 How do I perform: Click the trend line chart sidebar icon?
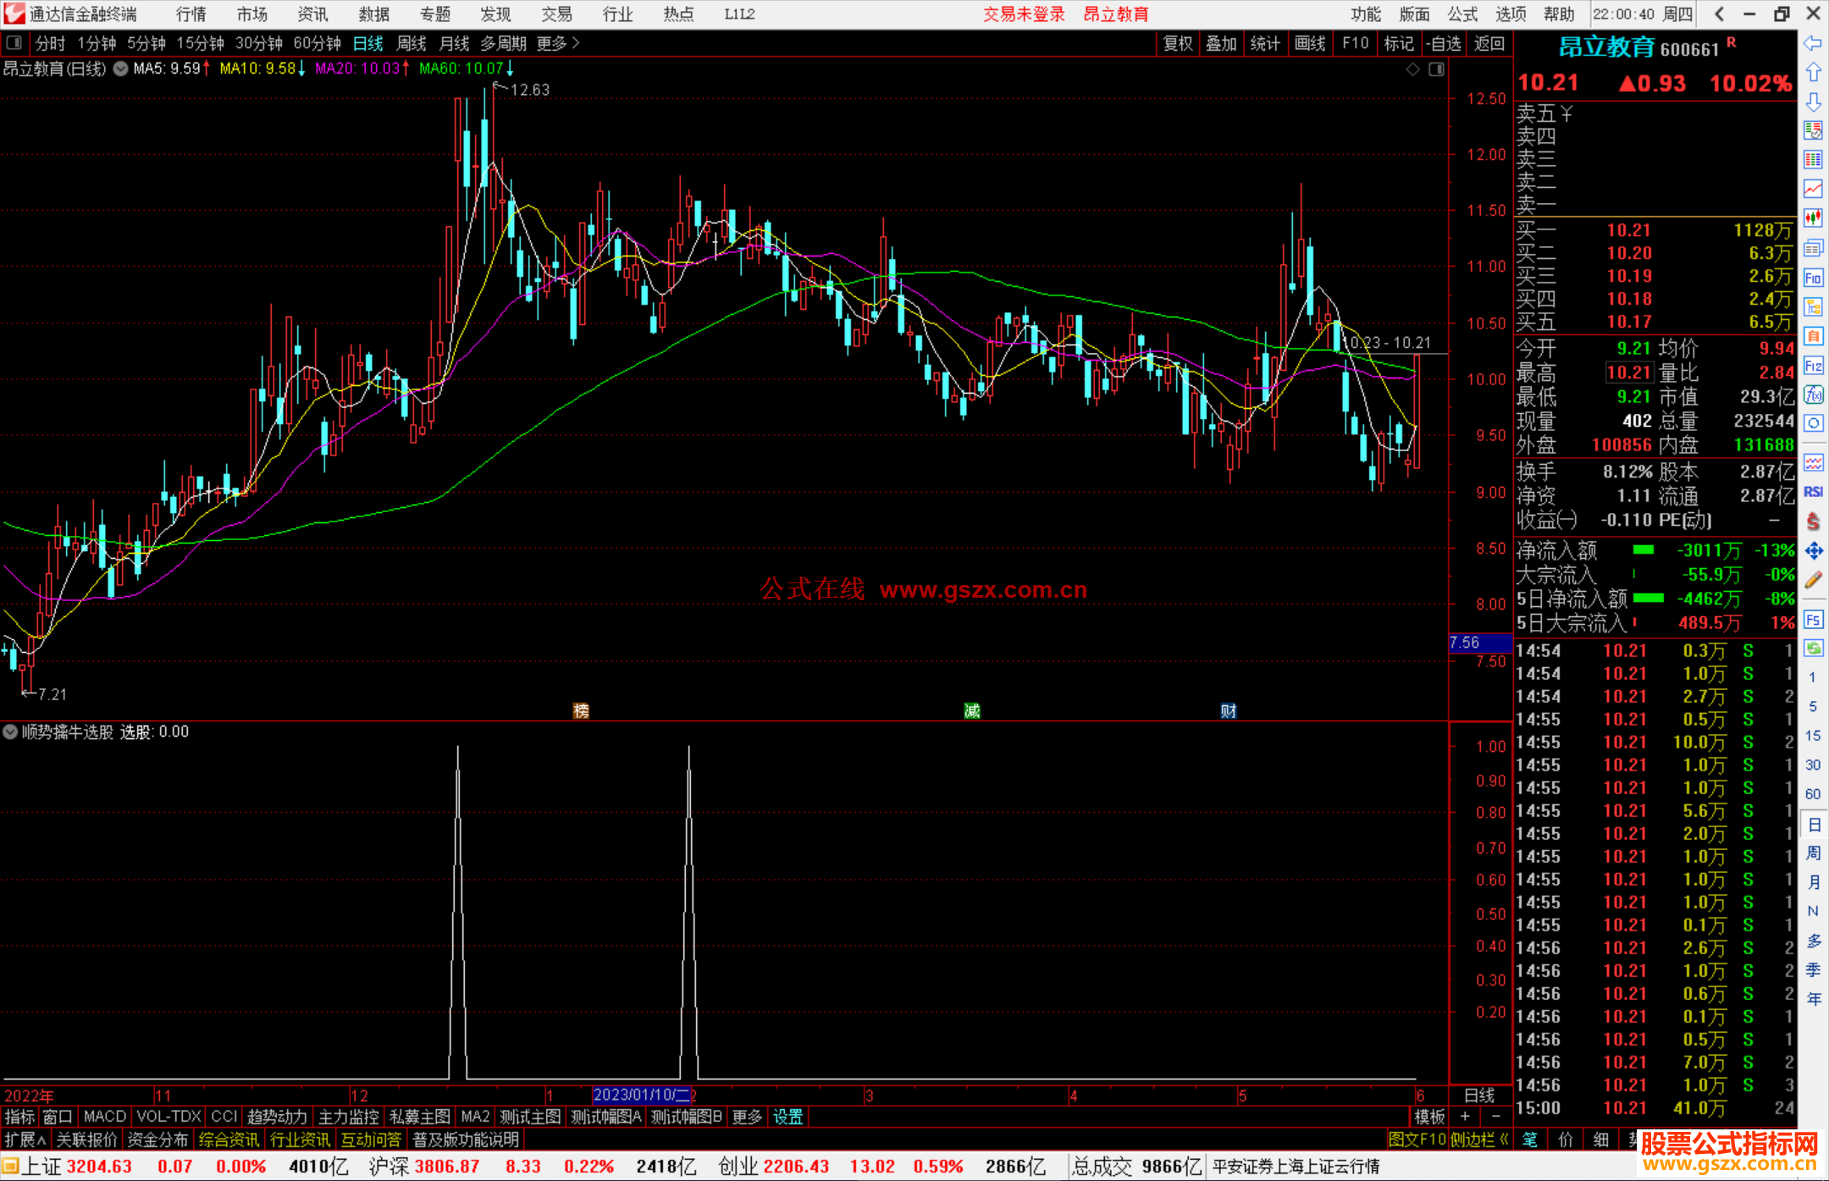[x=1813, y=188]
